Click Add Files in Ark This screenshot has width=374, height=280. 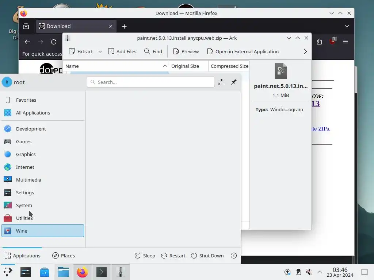pos(122,52)
